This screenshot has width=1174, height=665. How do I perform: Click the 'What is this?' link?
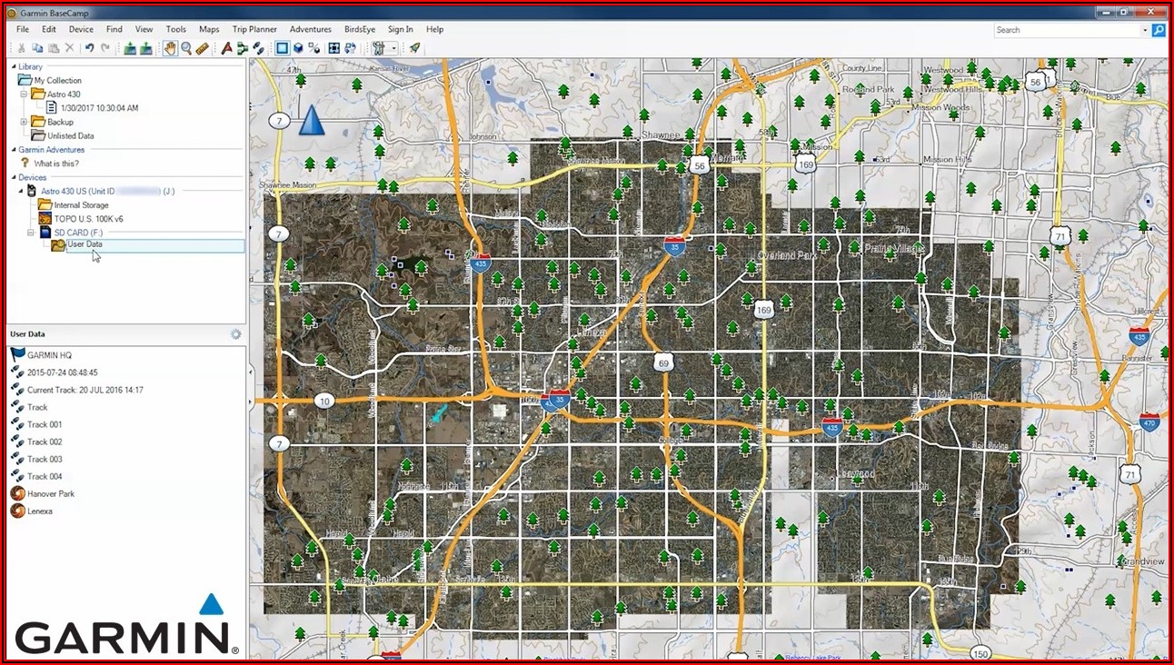point(56,164)
